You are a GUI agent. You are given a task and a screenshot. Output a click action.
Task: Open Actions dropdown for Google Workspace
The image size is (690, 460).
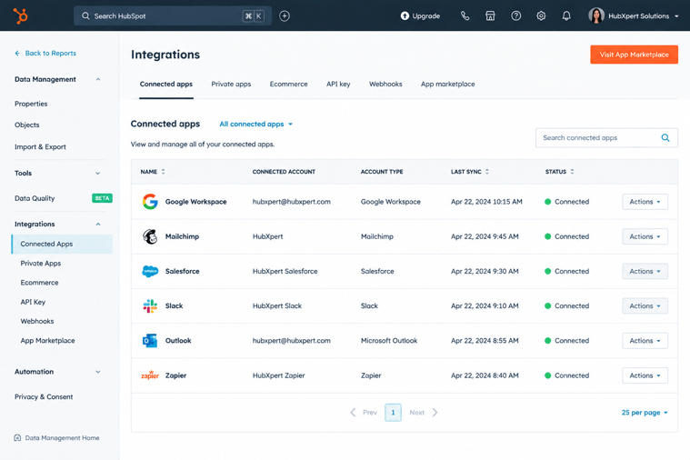[645, 202]
